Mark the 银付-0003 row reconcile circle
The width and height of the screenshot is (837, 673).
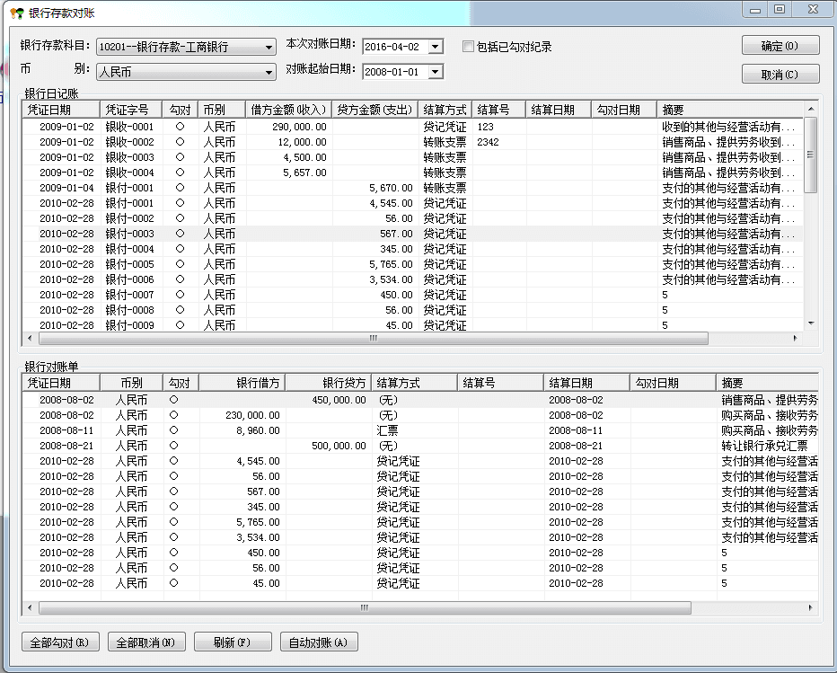coord(180,234)
